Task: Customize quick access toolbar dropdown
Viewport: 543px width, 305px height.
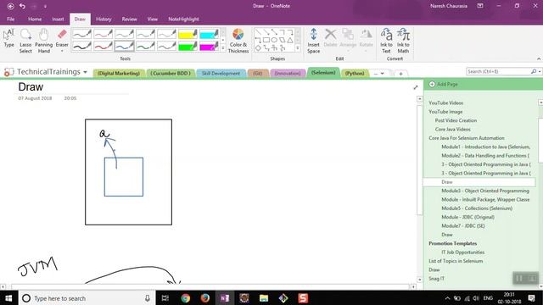Action: [45, 6]
